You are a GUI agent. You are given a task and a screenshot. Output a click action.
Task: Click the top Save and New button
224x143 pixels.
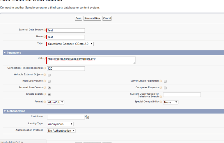pyautogui.click(x=92, y=18)
